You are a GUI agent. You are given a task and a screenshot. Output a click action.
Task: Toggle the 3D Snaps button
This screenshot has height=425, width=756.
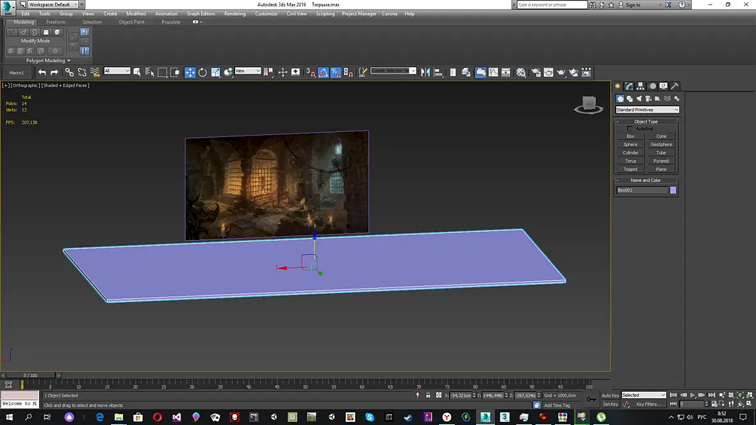(311, 72)
